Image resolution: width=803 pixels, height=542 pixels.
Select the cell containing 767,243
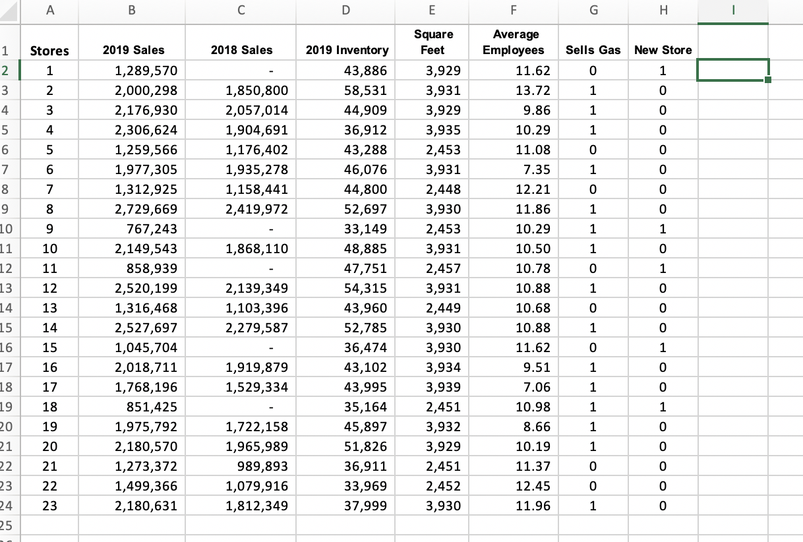coord(131,229)
